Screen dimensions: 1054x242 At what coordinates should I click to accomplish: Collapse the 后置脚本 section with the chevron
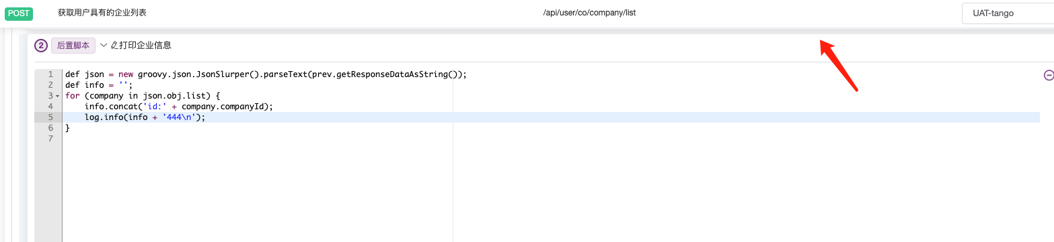tap(104, 46)
